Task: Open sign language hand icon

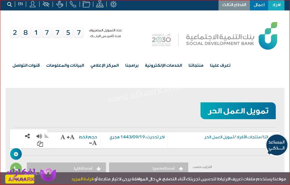Action: 60,4
